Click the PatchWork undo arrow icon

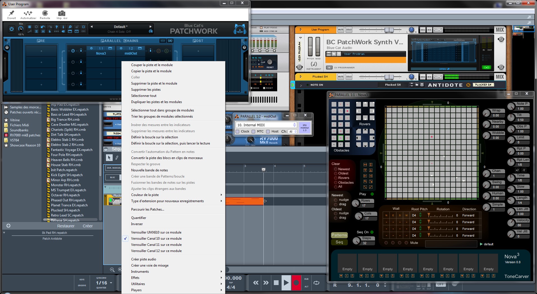pyautogui.click(x=43, y=27)
